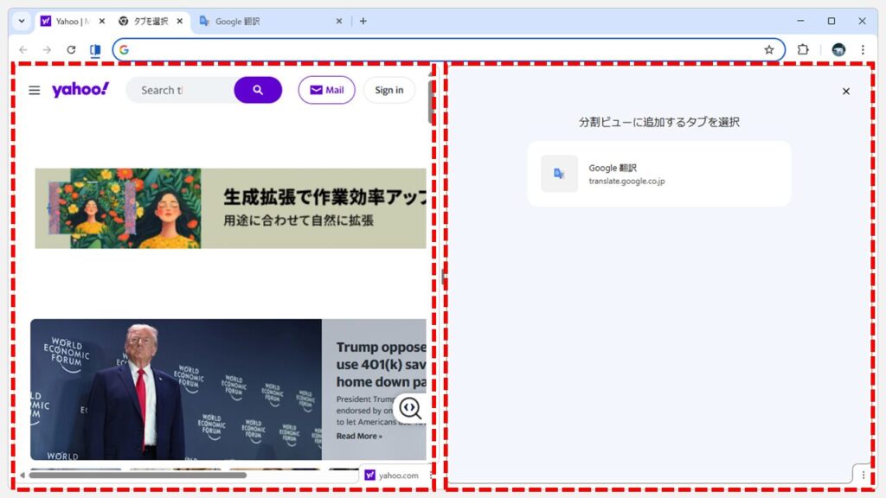Select the Google Translate icon in the split-view card
The width and height of the screenshot is (886, 498).
tap(559, 173)
